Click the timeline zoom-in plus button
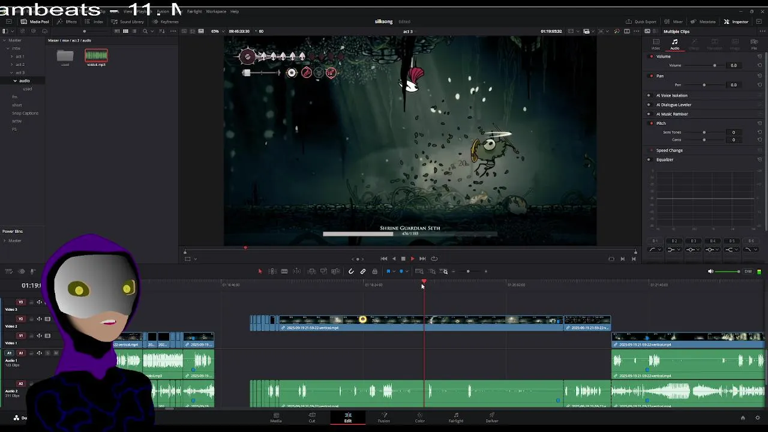The width and height of the screenshot is (768, 432). (486, 271)
